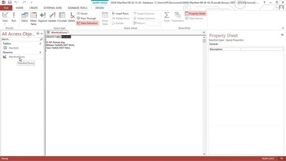Click the navigation pane Search box
Image resolution: width=286 pixels, height=161 pixels.
pyautogui.click(x=20, y=39)
